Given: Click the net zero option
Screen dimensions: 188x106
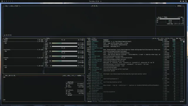Looking at the screenshot, I should [x=73, y=76].
